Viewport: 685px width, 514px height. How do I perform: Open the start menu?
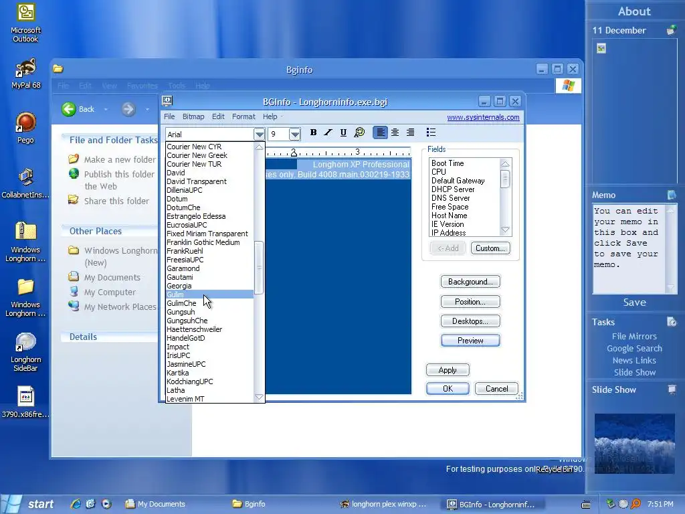pos(29,504)
